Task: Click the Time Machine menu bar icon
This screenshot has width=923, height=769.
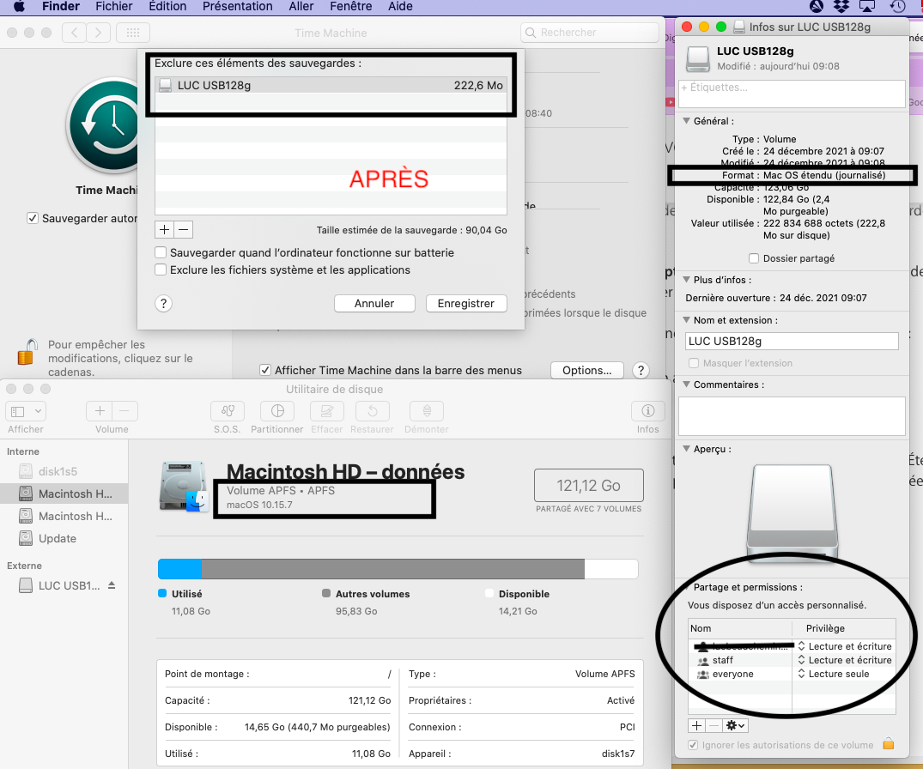Action: 898,7
